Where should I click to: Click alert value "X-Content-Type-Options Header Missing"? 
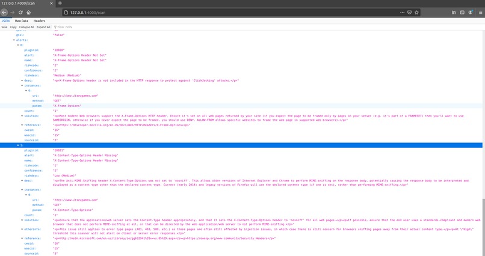(85, 155)
